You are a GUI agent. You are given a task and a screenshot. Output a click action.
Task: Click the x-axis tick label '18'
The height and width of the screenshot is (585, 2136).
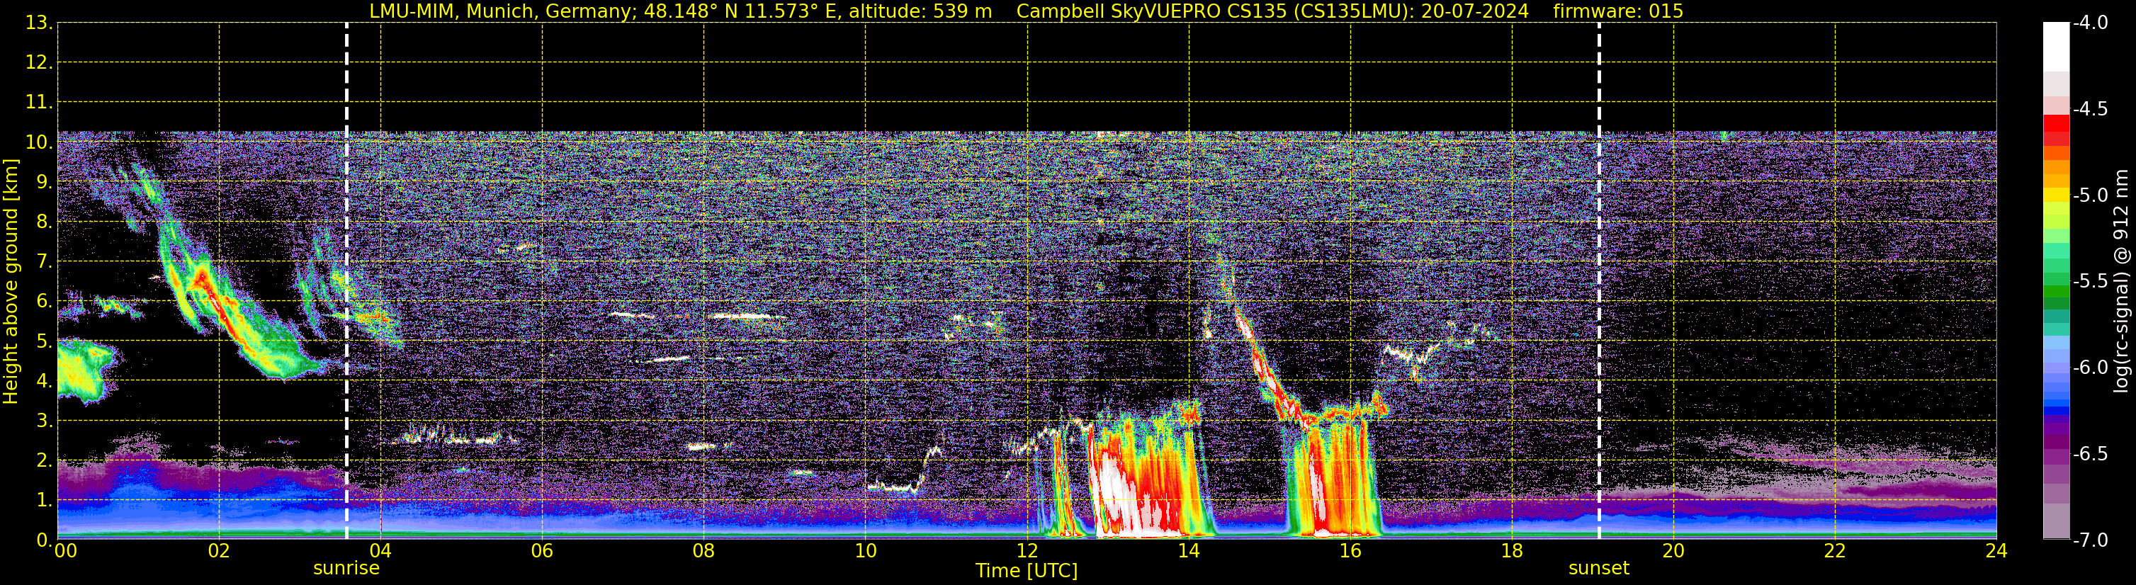[1513, 551]
